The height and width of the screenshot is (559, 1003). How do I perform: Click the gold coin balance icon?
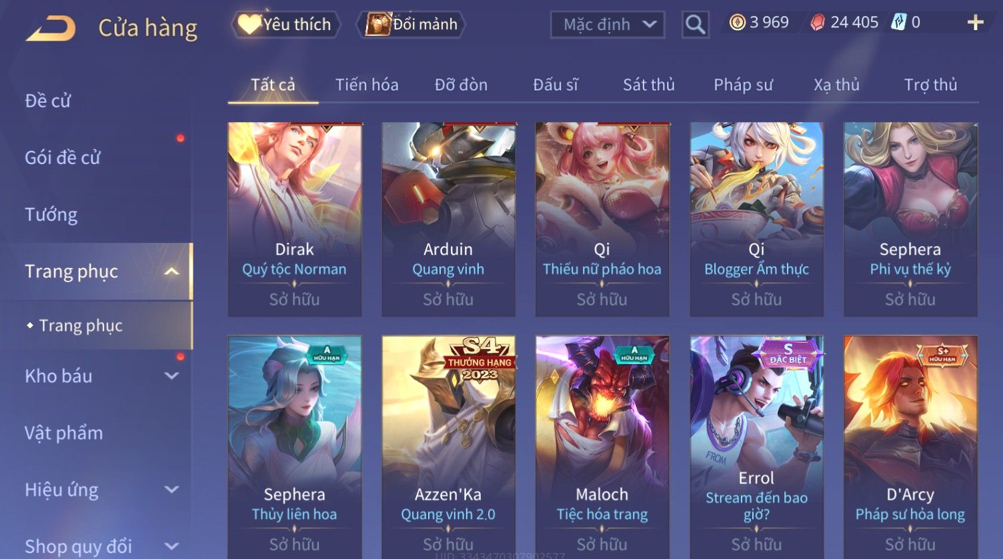737,23
